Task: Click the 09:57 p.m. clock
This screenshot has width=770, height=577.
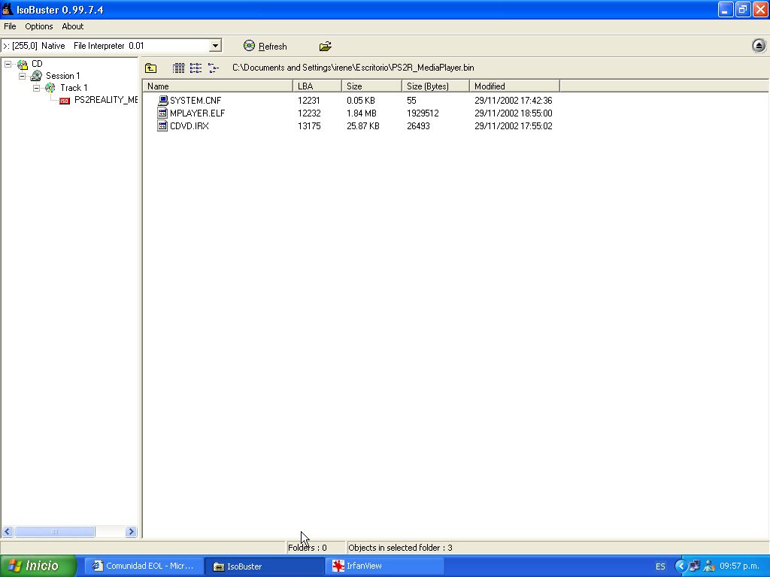Action: 740,566
